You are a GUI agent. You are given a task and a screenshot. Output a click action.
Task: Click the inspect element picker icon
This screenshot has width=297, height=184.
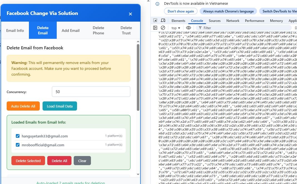(x=155, y=21)
